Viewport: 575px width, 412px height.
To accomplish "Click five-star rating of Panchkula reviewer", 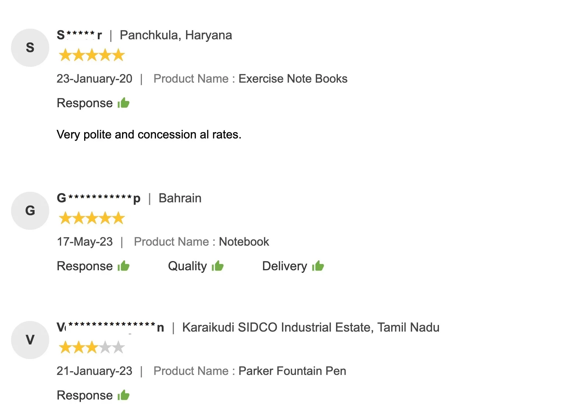I will [x=92, y=55].
